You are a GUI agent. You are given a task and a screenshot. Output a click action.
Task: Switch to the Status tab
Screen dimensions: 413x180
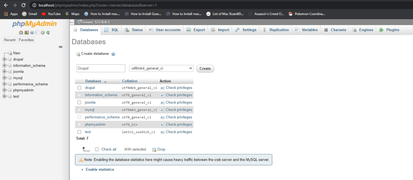133,30
